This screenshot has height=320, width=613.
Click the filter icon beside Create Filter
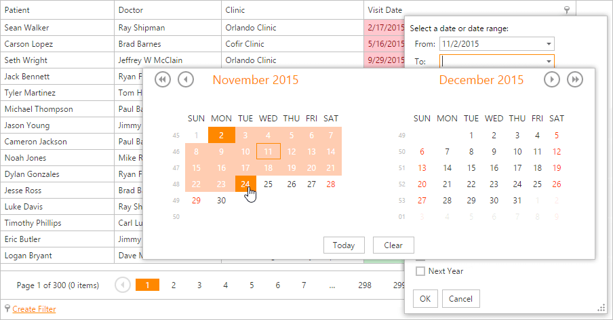coord(7,309)
